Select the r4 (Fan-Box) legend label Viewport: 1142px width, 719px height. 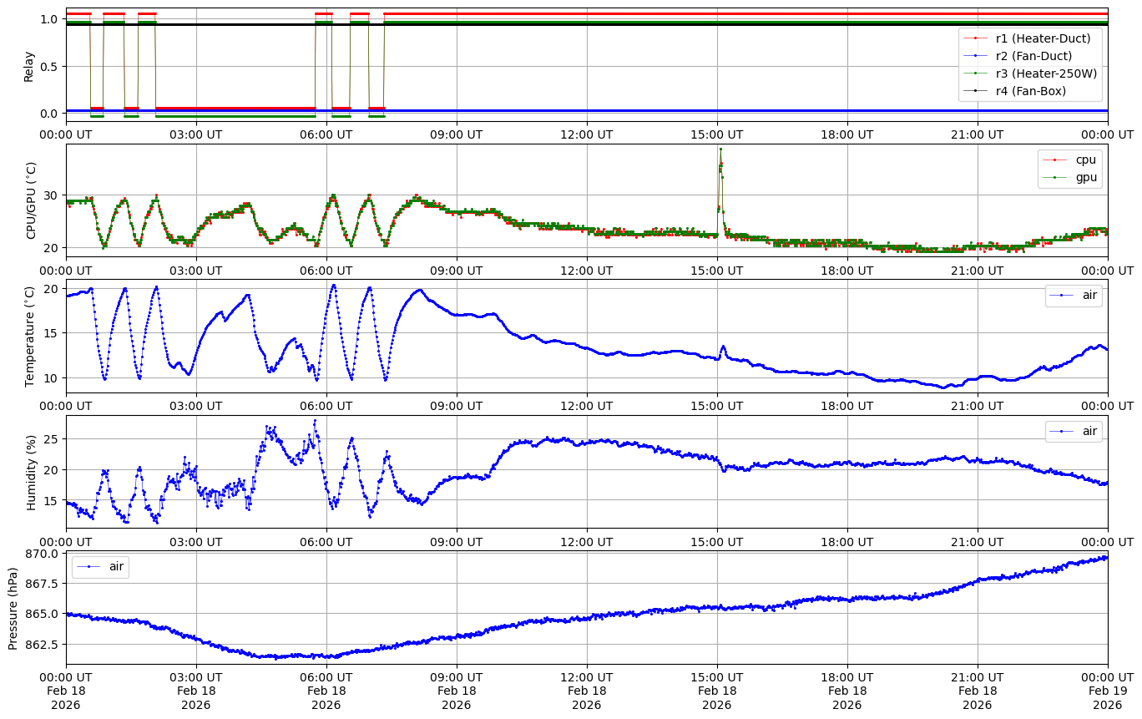coord(1030,91)
